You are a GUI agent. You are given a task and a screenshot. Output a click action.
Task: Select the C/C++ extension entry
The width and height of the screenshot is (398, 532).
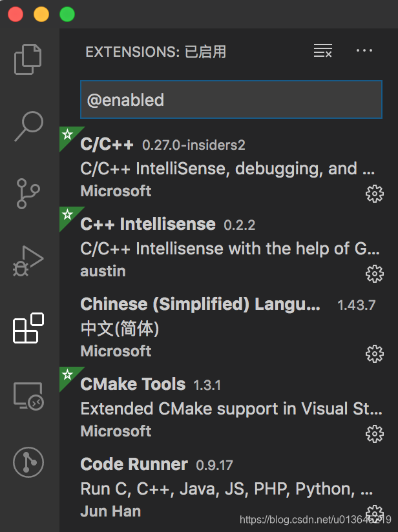(220, 167)
